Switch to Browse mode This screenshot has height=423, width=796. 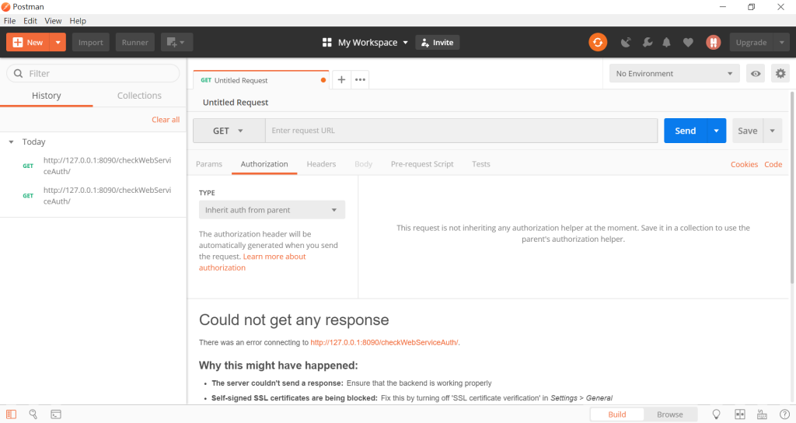coord(670,414)
